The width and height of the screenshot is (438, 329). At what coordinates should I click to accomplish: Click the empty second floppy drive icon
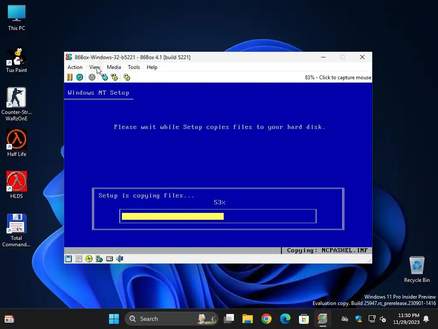(x=79, y=259)
